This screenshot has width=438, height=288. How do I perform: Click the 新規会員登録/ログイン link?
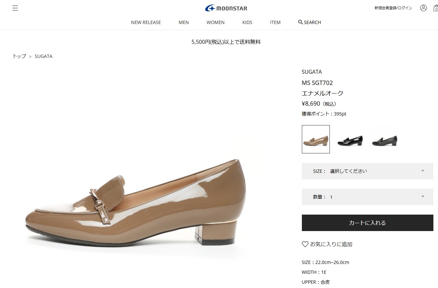click(393, 8)
